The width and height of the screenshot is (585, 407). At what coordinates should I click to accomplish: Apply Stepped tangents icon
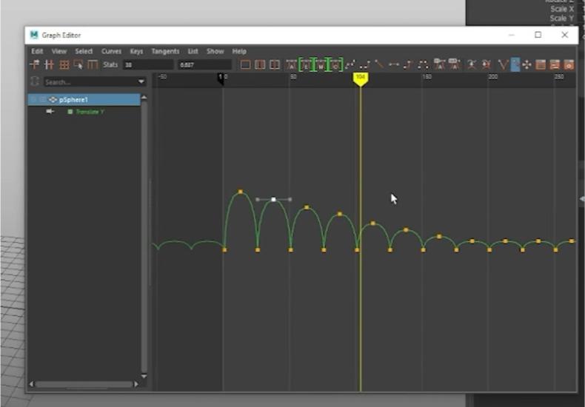coord(408,65)
